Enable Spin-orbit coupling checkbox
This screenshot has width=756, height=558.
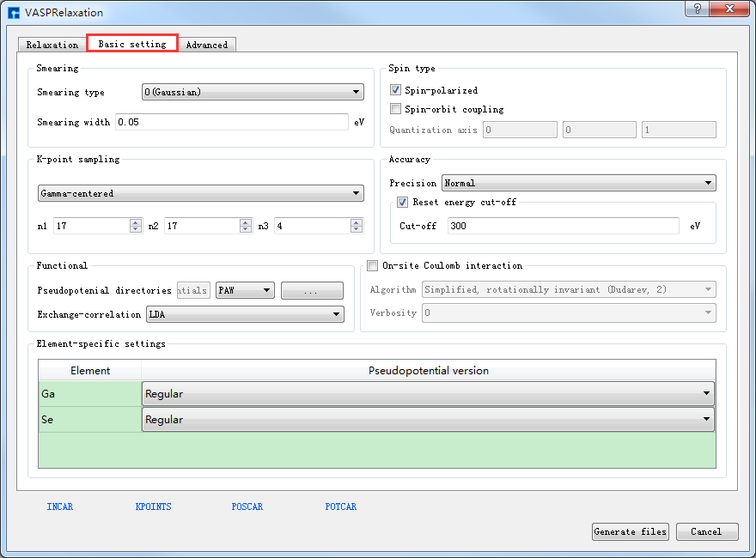(x=396, y=109)
